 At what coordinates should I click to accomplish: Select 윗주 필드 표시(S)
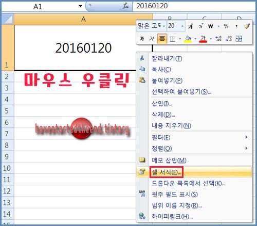(x=194, y=194)
